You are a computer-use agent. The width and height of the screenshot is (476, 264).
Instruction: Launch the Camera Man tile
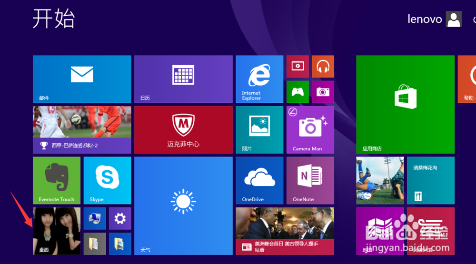pos(310,129)
